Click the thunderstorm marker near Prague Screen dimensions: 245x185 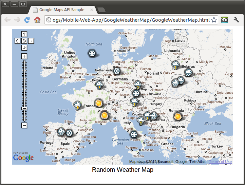(138, 85)
